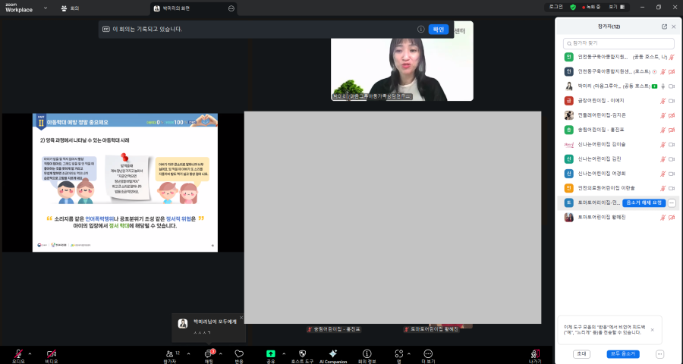The image size is (683, 364).
Task: Click 모두 음소거 (Mute all) button
Action: pyautogui.click(x=623, y=354)
